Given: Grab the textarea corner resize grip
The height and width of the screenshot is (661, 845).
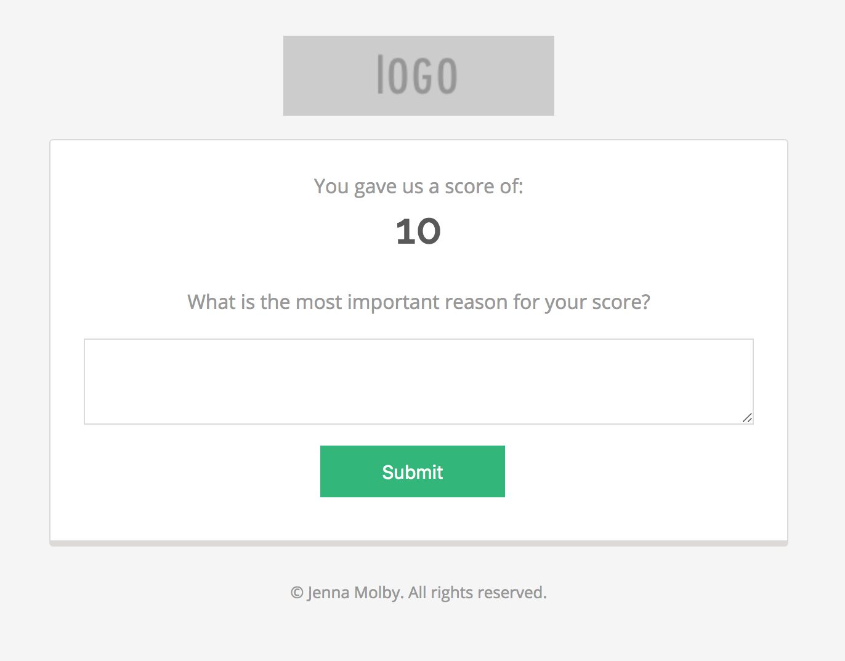Looking at the screenshot, I should tap(747, 418).
